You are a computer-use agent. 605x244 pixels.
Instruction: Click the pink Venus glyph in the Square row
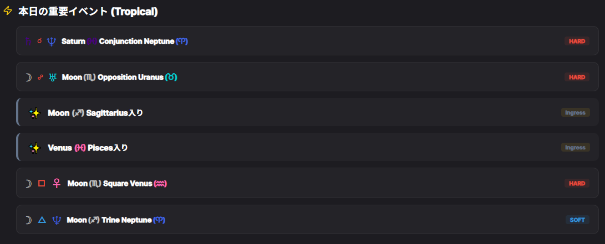pyautogui.click(x=56, y=183)
